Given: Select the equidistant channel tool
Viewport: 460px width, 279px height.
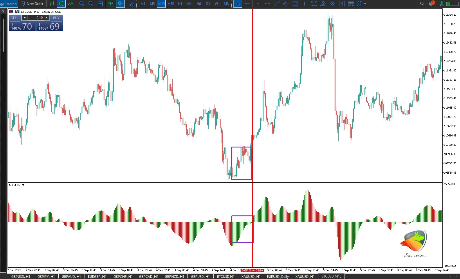Looking at the screenshot, I should pos(286,4).
